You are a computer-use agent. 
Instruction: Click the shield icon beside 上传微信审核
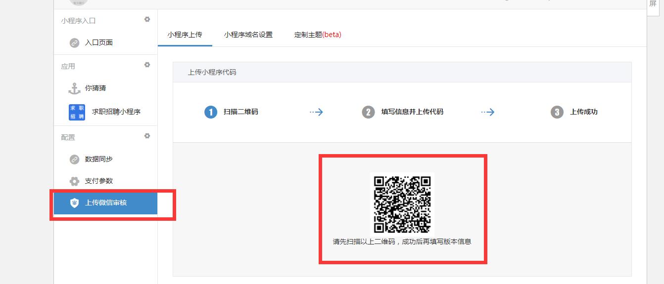pyautogui.click(x=74, y=203)
